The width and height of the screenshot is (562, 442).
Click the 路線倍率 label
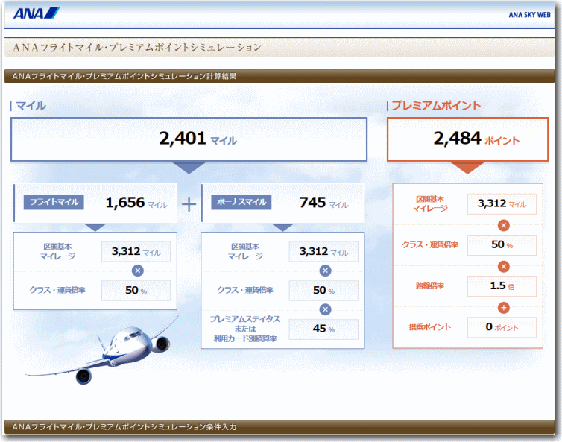[430, 286]
